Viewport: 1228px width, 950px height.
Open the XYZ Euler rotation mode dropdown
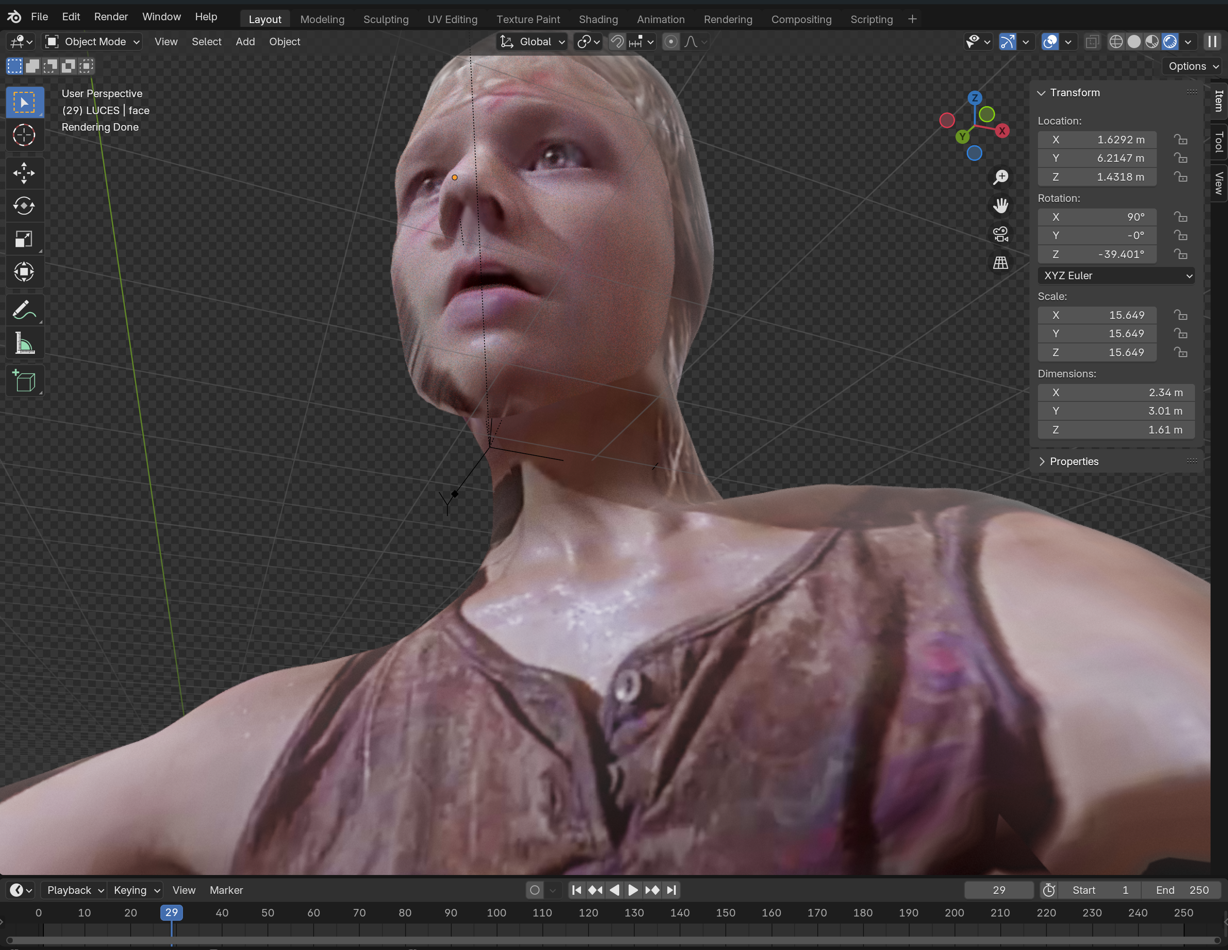1117,275
